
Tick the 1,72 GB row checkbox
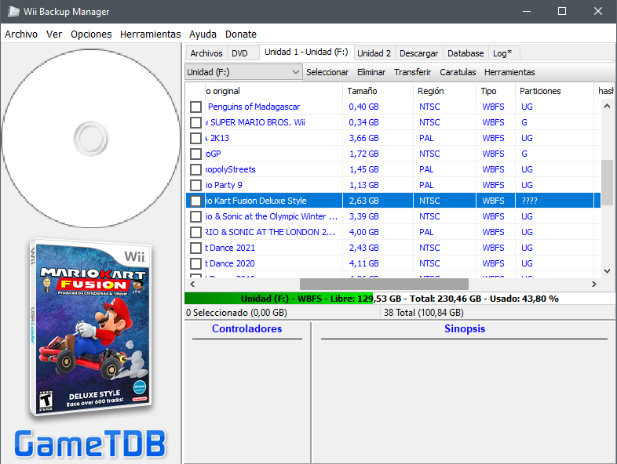point(195,154)
